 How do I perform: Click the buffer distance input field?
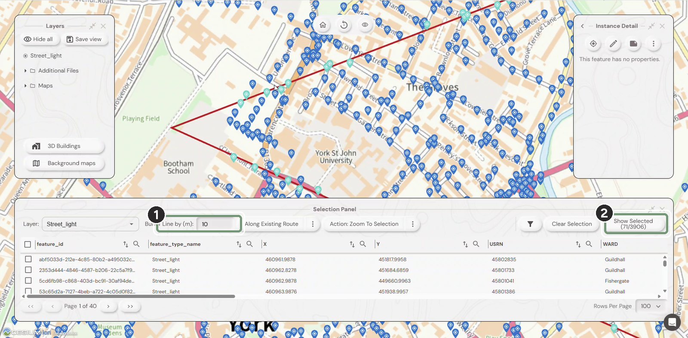tap(218, 224)
